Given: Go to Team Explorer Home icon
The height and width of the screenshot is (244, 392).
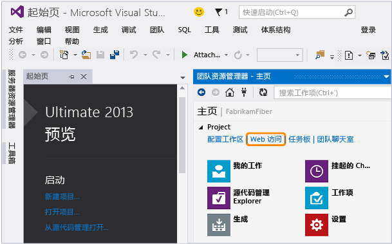Looking at the screenshot, I should (x=230, y=93).
